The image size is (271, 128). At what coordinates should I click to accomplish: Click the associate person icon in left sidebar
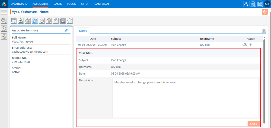click(x=4, y=37)
